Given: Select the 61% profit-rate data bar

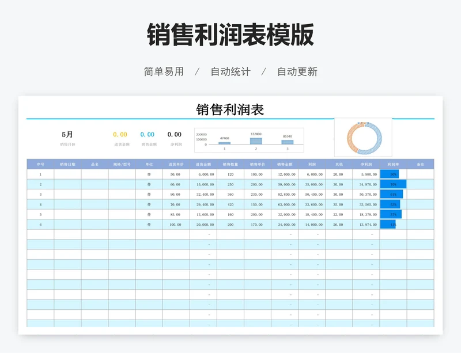Looking at the screenshot, I should (x=392, y=194).
